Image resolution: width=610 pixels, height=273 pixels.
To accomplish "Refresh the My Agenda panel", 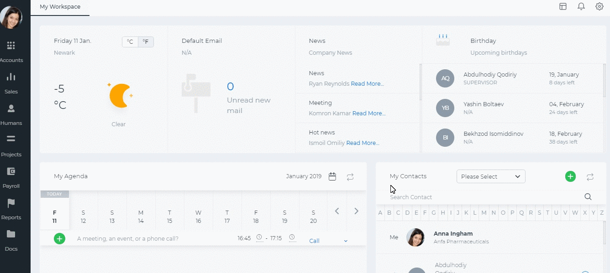I will (350, 177).
